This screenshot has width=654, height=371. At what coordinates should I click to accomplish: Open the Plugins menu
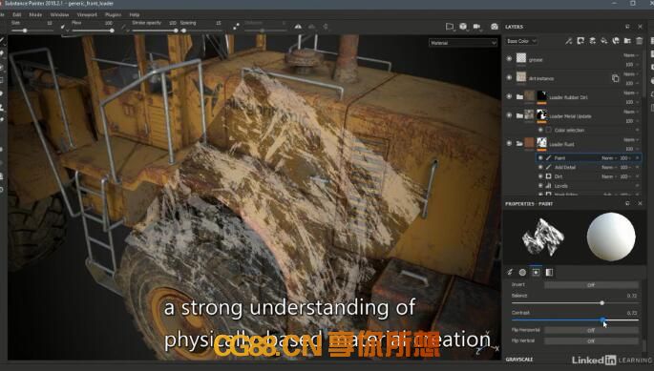113,14
